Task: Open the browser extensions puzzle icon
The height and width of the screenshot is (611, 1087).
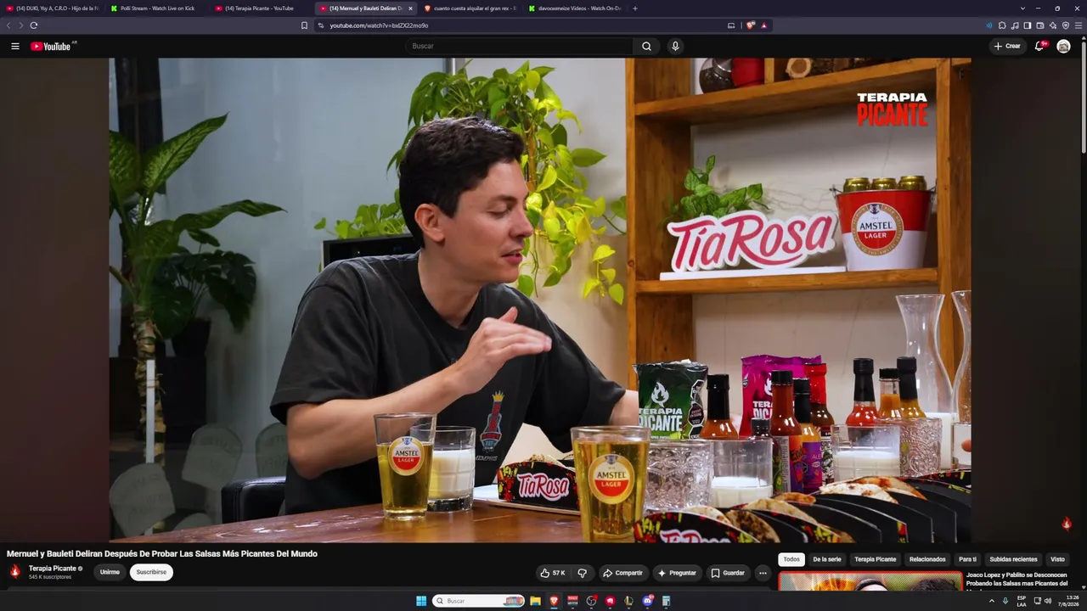Action: click(1002, 25)
